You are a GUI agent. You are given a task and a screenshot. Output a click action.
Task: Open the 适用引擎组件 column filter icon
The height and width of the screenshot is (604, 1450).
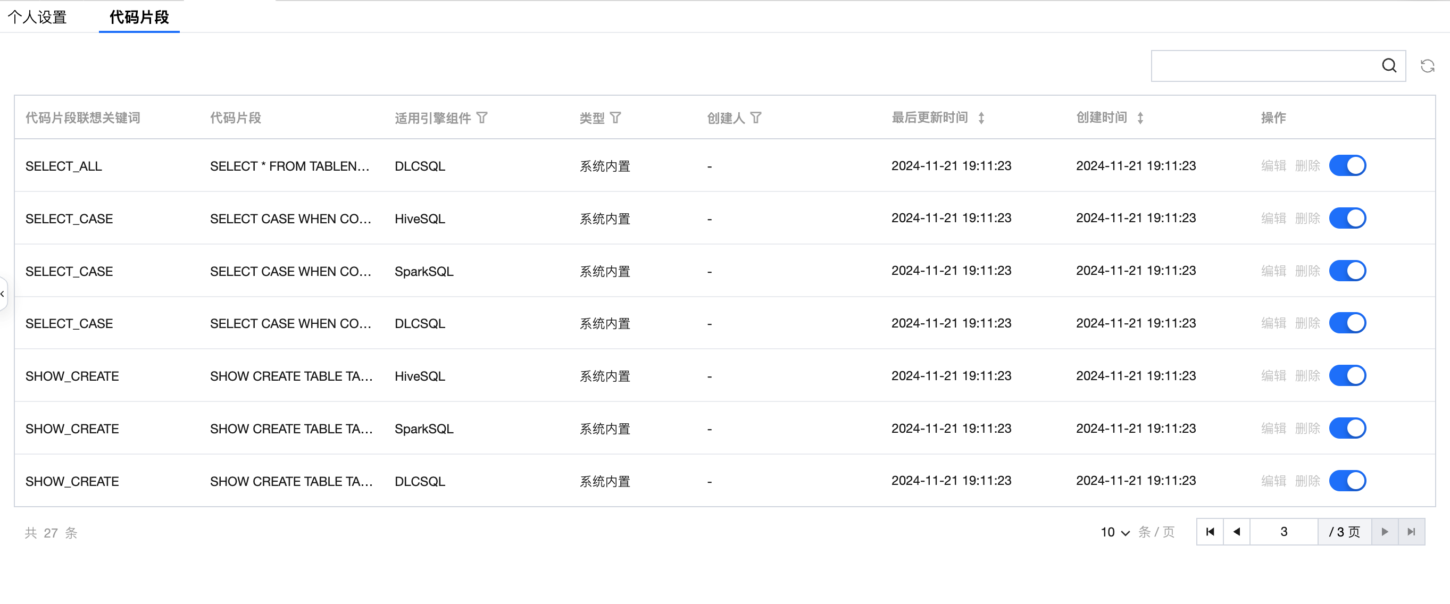(482, 118)
